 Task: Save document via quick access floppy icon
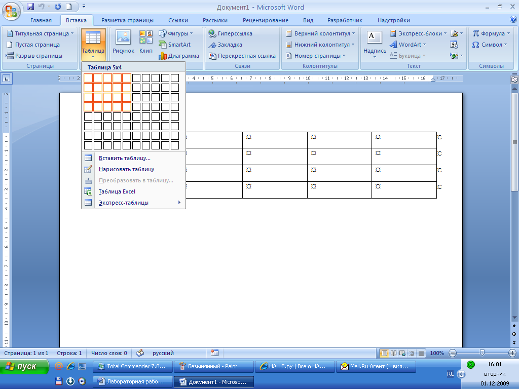point(30,7)
